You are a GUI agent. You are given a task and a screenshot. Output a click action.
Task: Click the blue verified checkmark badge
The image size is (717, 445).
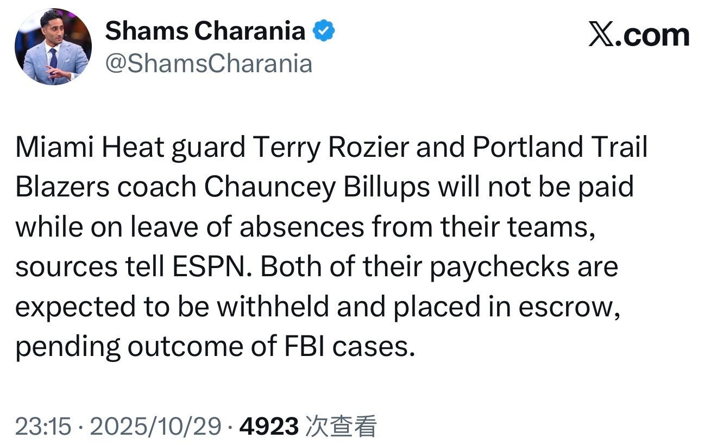[x=325, y=32]
